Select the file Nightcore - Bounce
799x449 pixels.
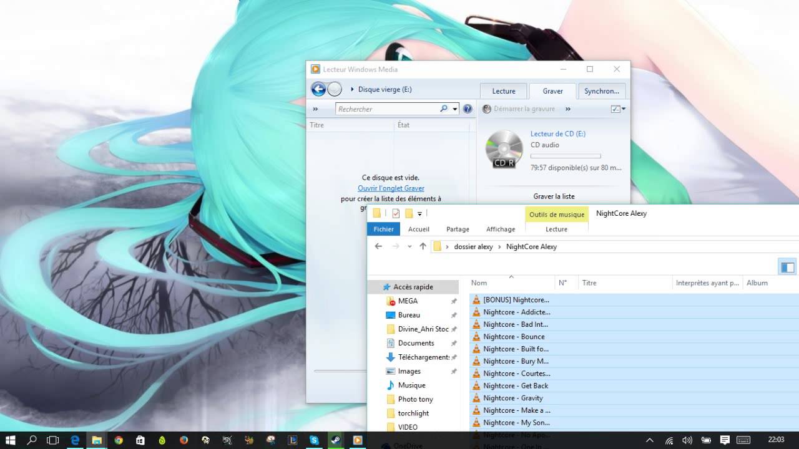pyautogui.click(x=512, y=336)
